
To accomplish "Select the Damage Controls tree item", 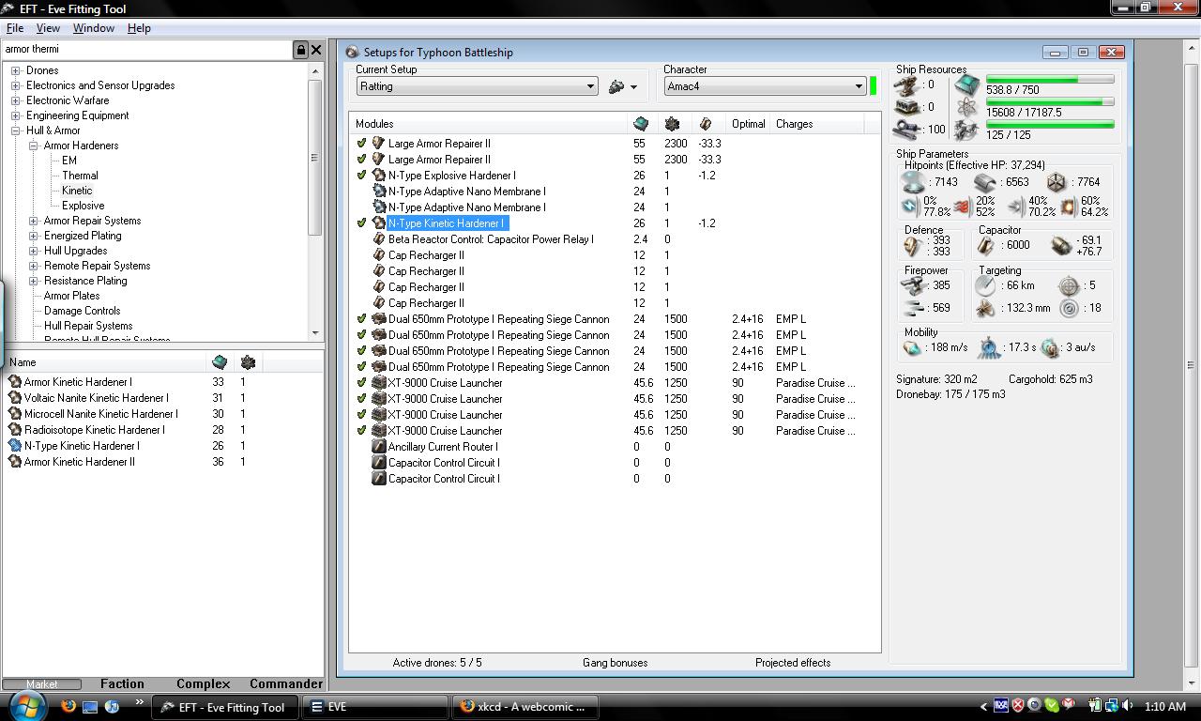I will [x=82, y=311].
